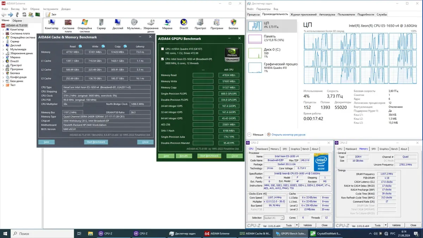Screen dimensions: 423x238
Task: Open the Безпека shield icon
Action: click(x=233, y=23)
